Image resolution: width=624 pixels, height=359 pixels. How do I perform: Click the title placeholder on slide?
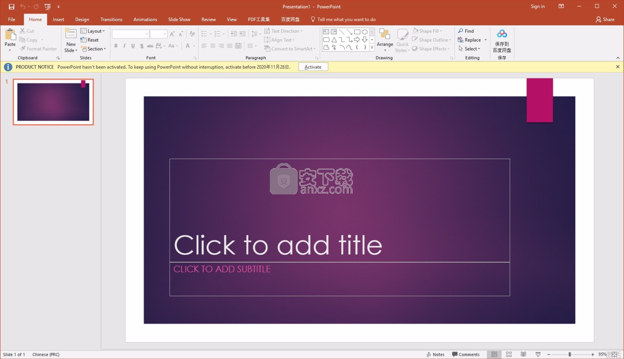tap(340, 210)
